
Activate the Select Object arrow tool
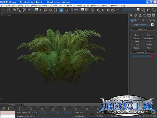[41, 10]
